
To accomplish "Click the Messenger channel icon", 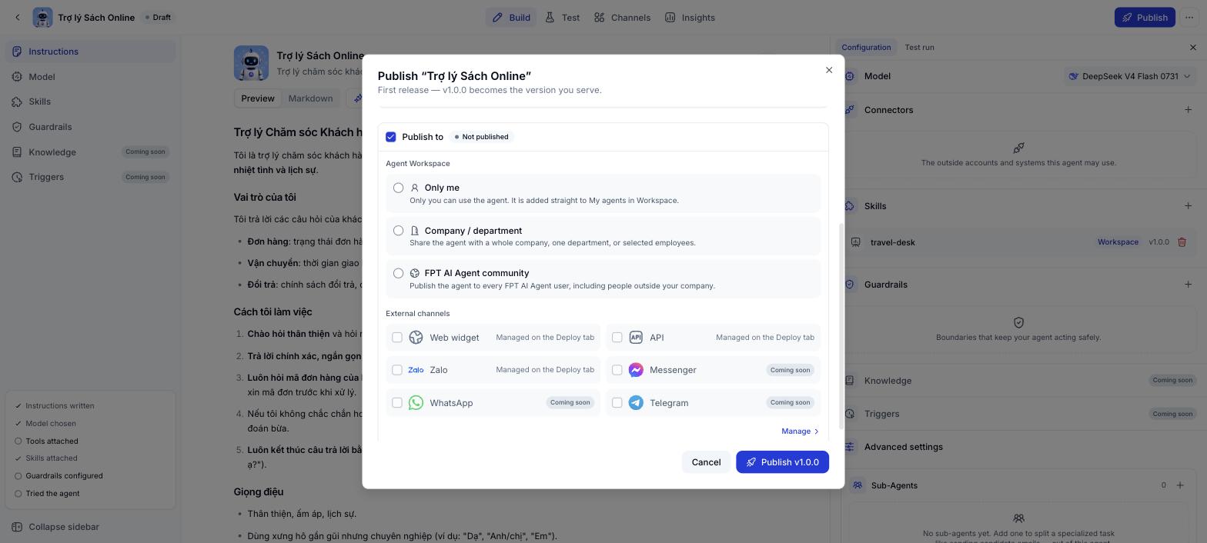I will [x=636, y=370].
